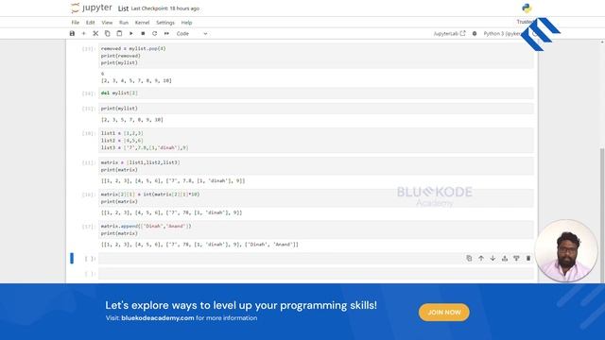Click the JOIN NOW button in the banner
This screenshot has width=605, height=340.
443,313
